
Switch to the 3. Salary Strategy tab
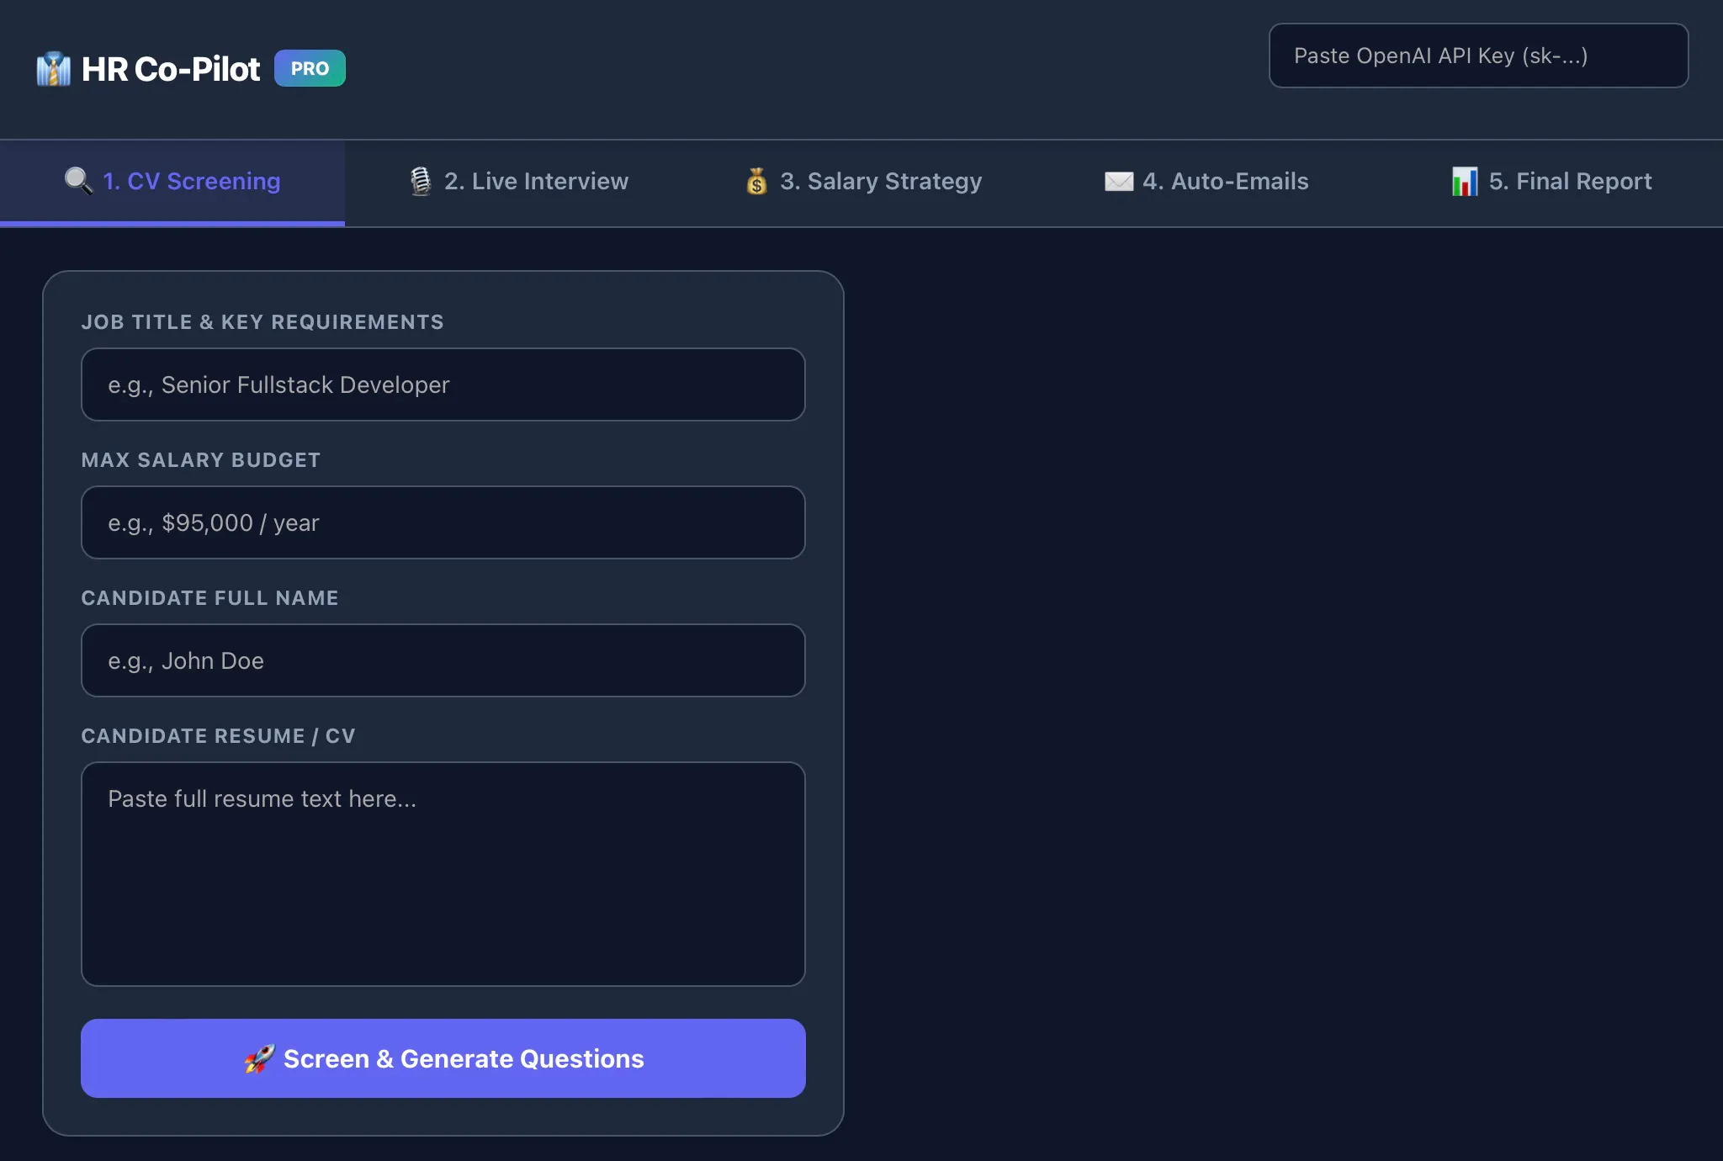tap(862, 183)
